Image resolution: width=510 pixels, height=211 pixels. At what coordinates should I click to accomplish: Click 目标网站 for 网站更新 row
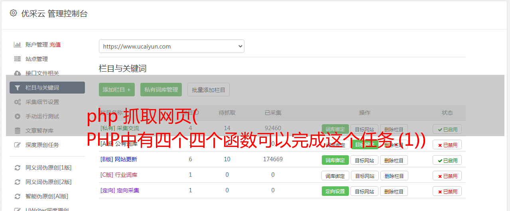tap(364, 160)
